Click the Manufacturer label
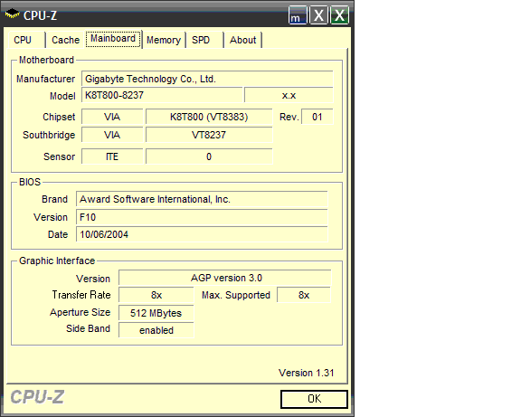521x417 pixels. pos(45,79)
